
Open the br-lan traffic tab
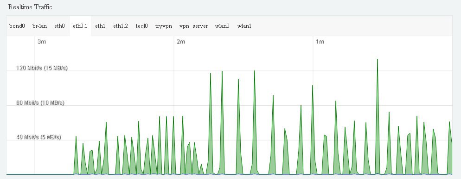click(40, 26)
